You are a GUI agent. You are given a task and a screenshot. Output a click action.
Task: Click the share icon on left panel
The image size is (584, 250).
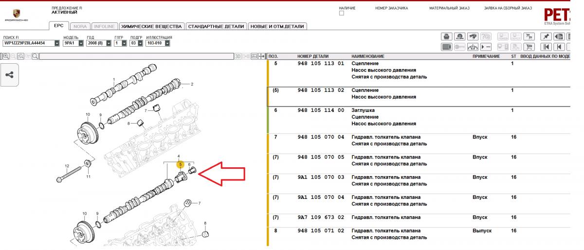click(9, 75)
